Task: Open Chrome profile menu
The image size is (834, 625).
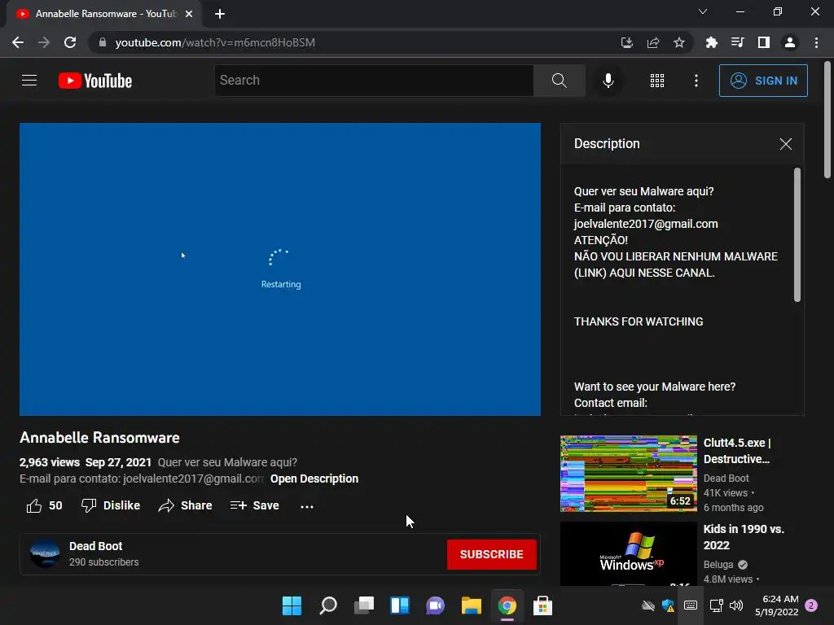Action: [790, 42]
